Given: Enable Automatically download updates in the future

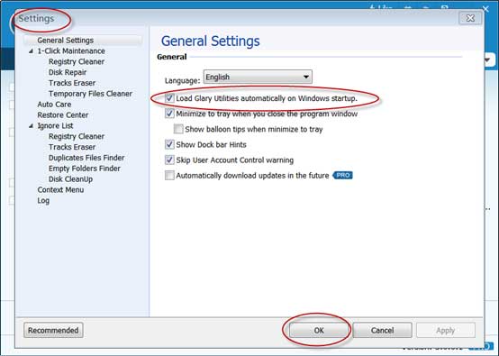Looking at the screenshot, I should [169, 176].
